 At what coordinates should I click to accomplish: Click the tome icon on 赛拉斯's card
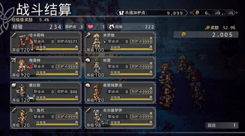point(13,85)
